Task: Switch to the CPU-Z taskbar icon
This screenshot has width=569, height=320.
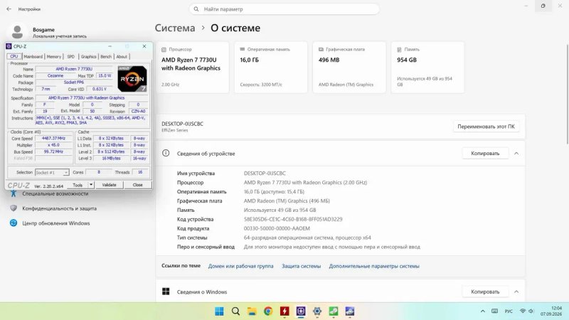Action: [x=301, y=311]
